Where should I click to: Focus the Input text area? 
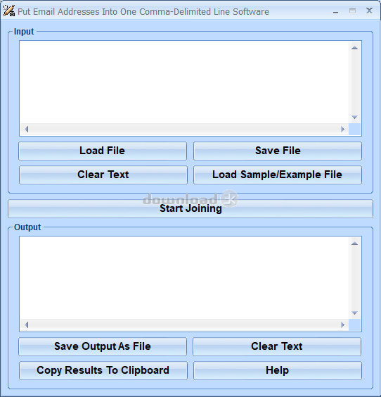[x=184, y=82]
